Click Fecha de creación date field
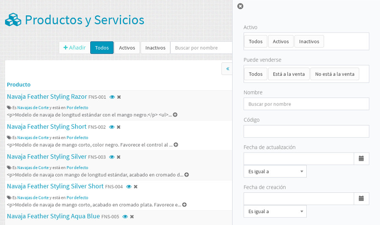Image resolution: width=380 pixels, height=225 pixels. coord(299,199)
